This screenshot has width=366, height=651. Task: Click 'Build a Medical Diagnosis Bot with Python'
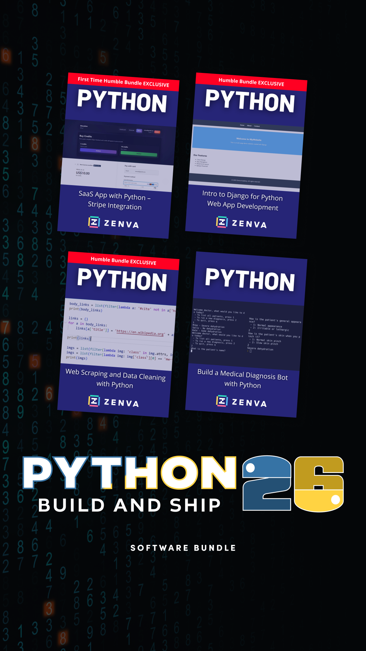pos(243,379)
